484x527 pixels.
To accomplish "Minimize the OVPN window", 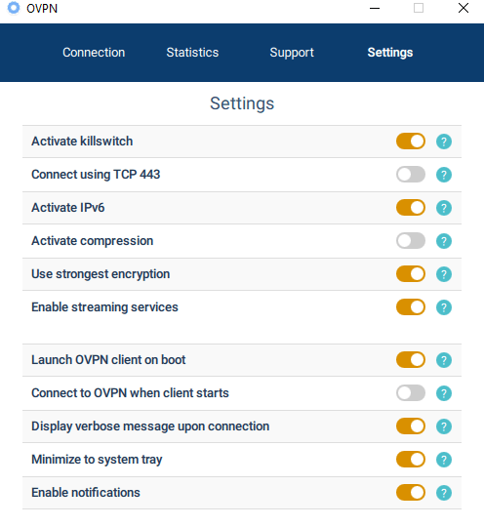I will pos(375,8).
